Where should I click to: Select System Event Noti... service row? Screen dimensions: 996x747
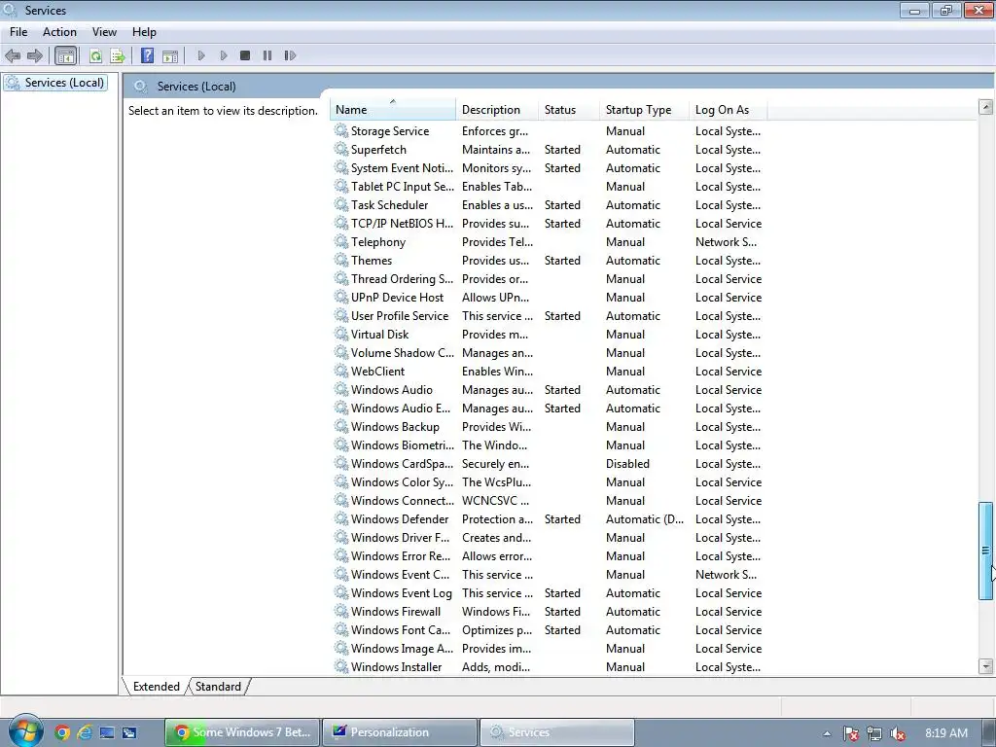pyautogui.click(x=549, y=168)
